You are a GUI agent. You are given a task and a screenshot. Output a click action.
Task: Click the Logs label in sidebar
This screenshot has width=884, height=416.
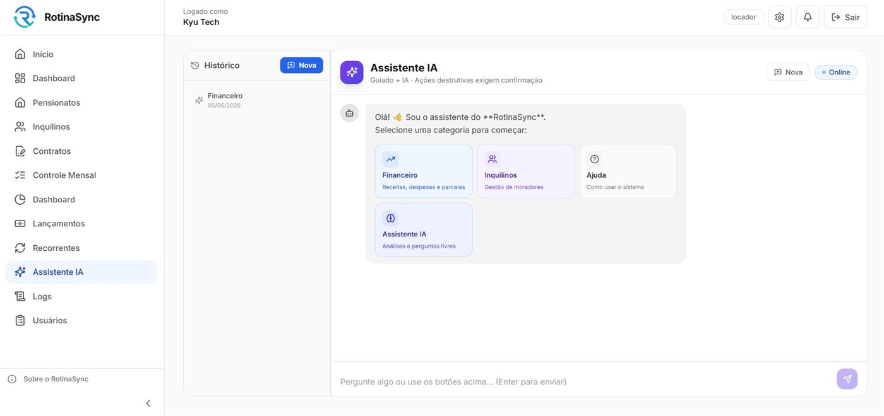(x=42, y=296)
